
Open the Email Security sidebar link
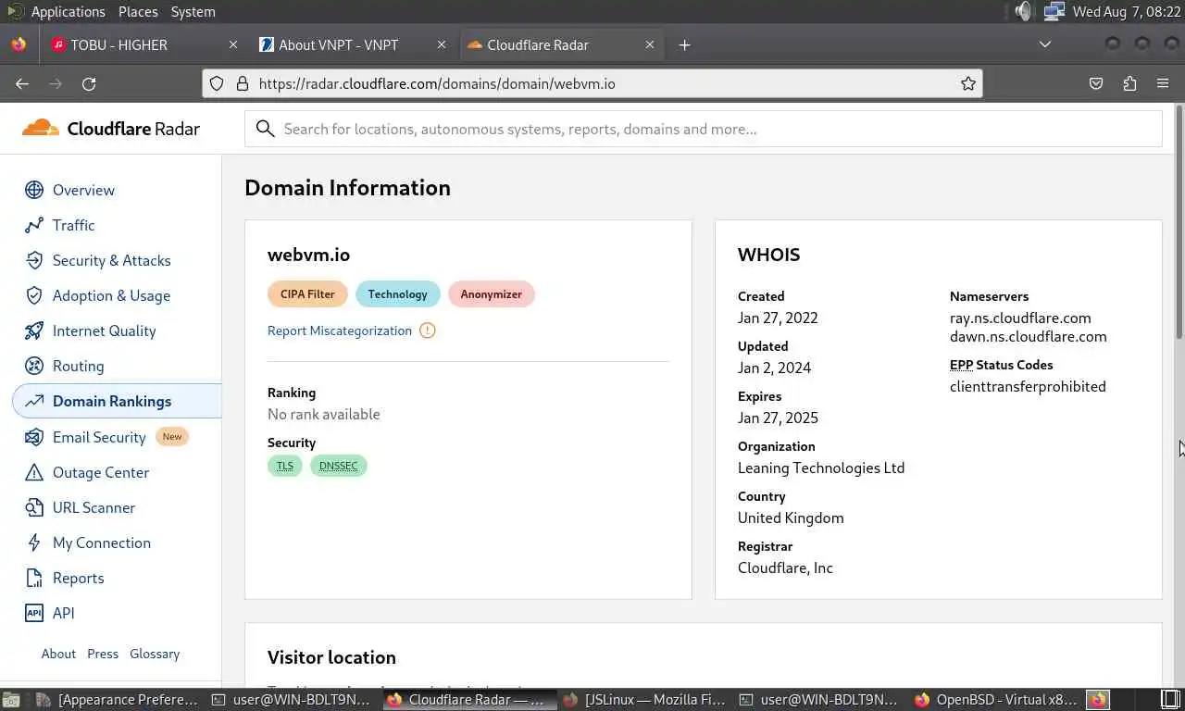(99, 437)
